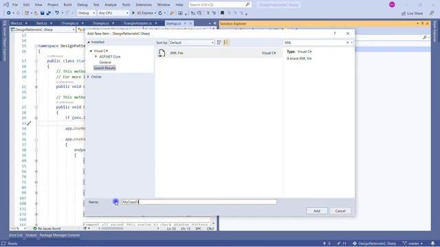440x247 pixels.
Task: Click the unpushed commits arrow count
Action: 327,244
